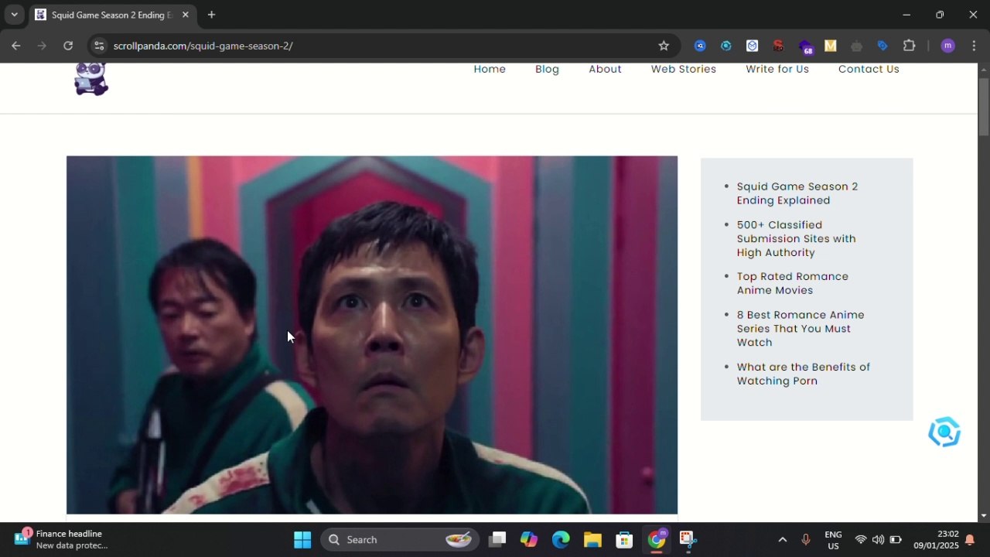Click the floating blue search widget icon
Screen dimensions: 990x557
pyautogui.click(x=944, y=432)
